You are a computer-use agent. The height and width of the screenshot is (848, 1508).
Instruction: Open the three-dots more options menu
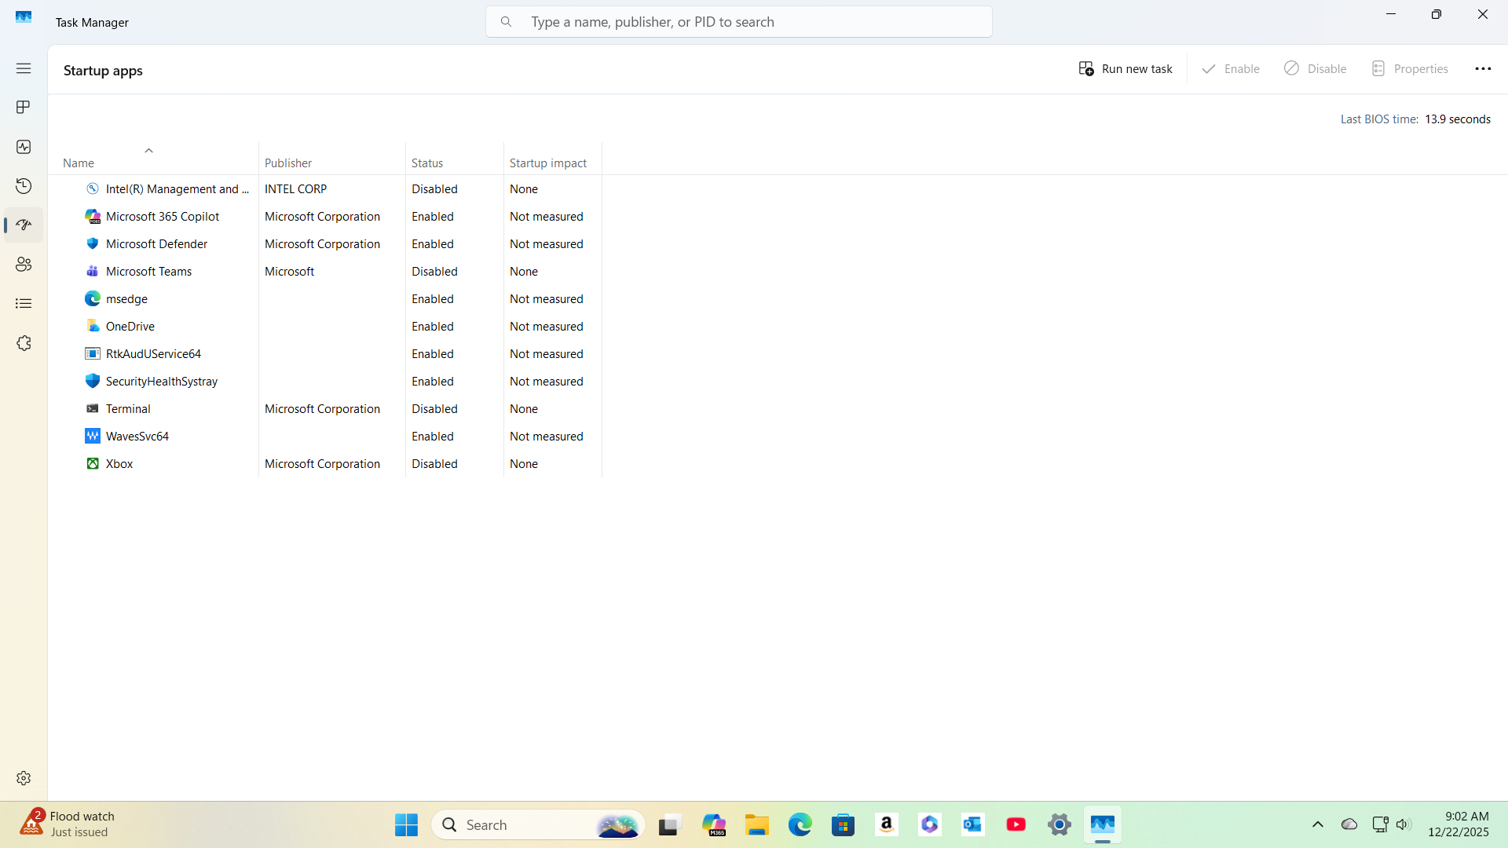(x=1483, y=69)
